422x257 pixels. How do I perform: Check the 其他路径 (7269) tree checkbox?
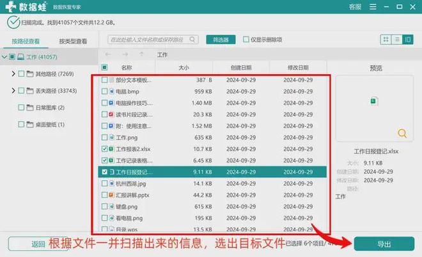tap(21, 74)
